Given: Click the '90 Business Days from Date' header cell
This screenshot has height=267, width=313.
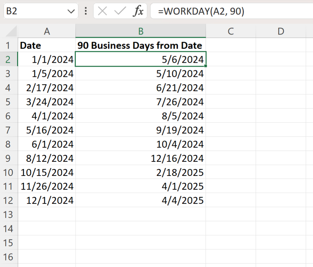Looking at the screenshot, I should pos(141,45).
